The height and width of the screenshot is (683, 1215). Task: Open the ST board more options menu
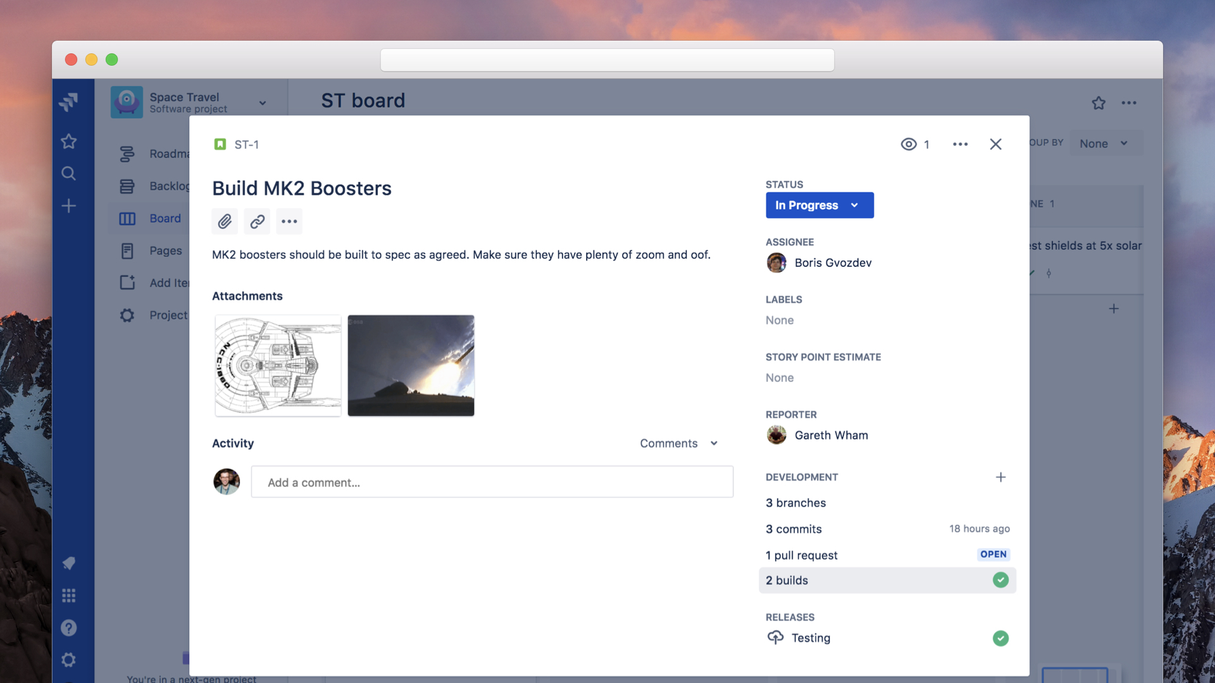coord(1129,102)
